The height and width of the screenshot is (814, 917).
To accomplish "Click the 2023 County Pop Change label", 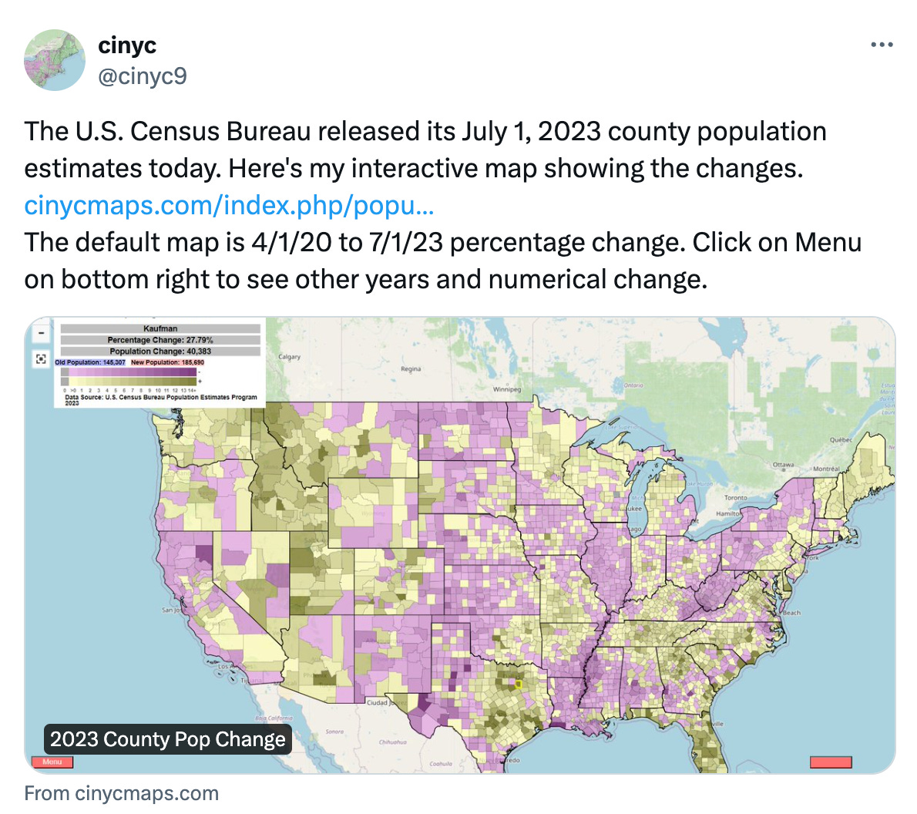I will click(168, 739).
